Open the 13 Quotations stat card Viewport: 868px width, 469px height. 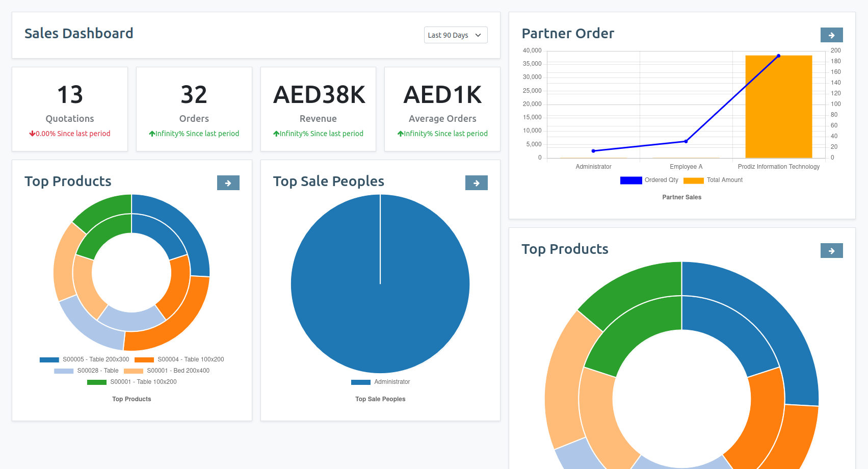pos(70,109)
